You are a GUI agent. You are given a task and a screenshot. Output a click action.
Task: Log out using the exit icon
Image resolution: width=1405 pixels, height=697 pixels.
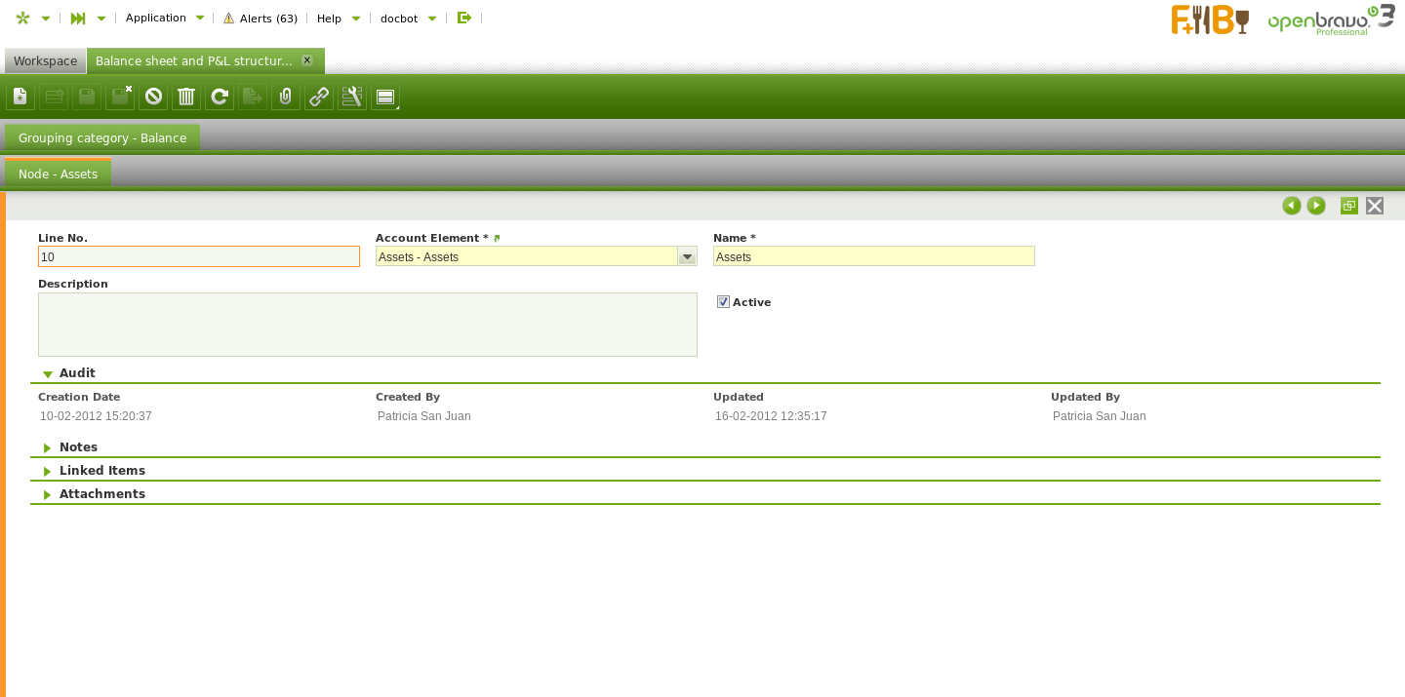coord(464,18)
